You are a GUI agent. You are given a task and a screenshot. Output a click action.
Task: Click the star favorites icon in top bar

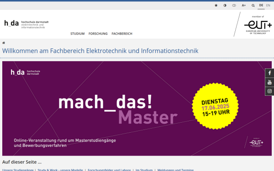(x=216, y=5)
